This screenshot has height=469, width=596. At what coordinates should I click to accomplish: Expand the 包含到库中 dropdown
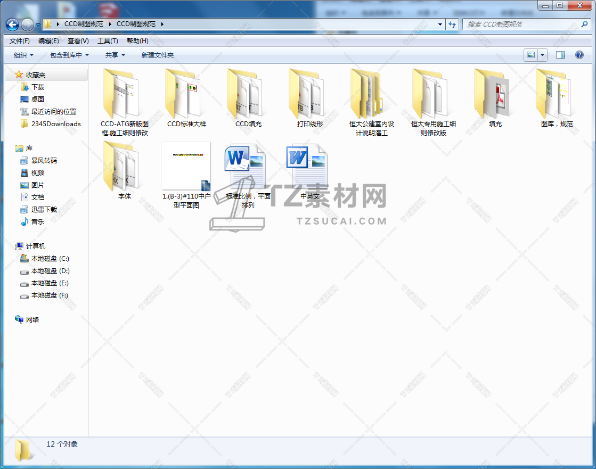(x=70, y=55)
